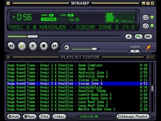
Task: Click the CD STEREO indicator
Action: [x=49, y=19]
